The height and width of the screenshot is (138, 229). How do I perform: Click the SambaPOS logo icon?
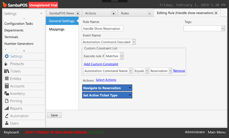5,5
